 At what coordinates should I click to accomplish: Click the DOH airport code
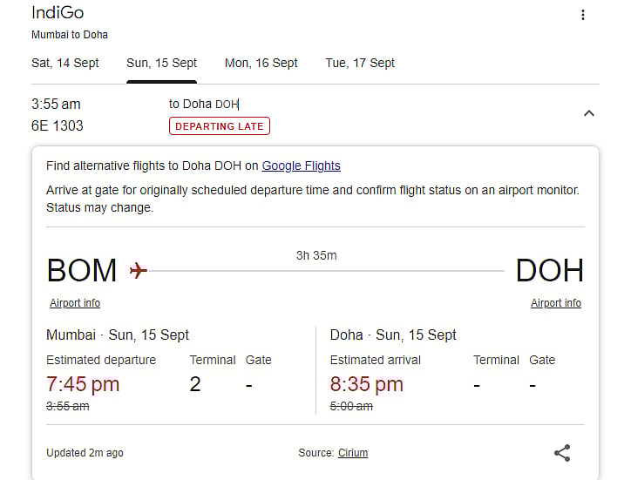click(x=549, y=271)
